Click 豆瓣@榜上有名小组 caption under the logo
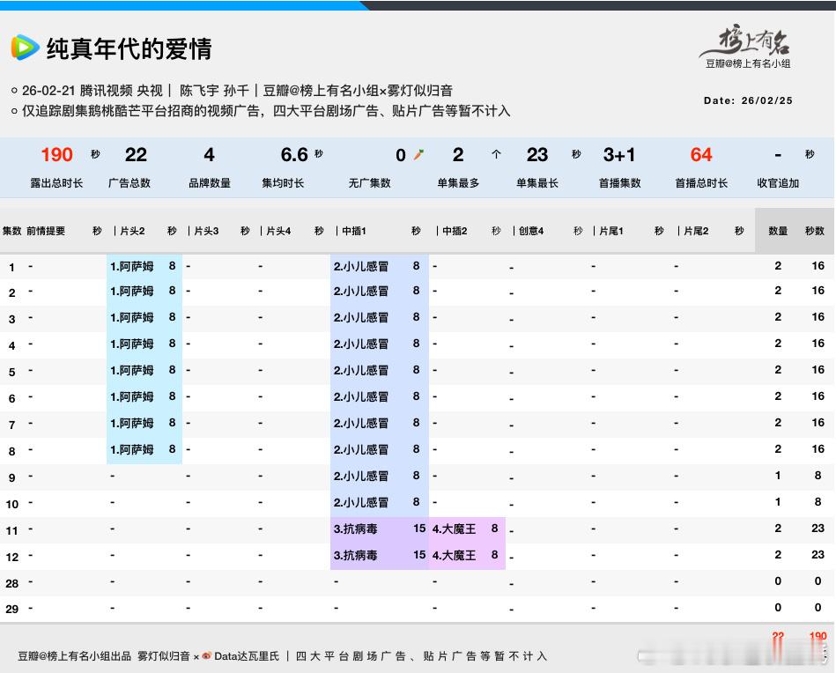Viewport: 836px width, 673px height. [x=748, y=63]
